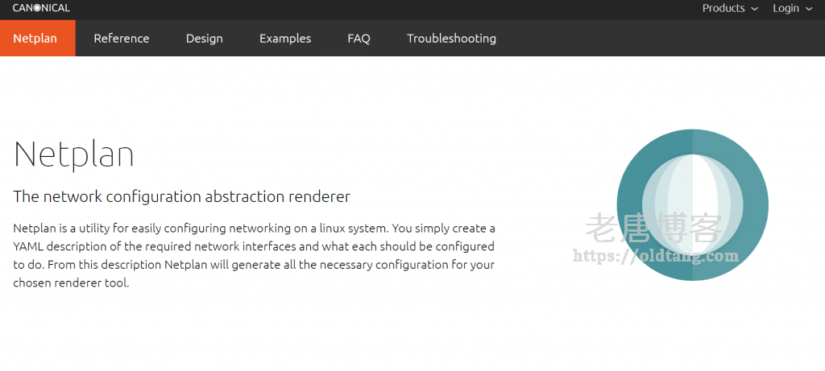Click the "network configuration abstraction renderer" subtitle
This screenshot has height=371, width=825.
[181, 197]
